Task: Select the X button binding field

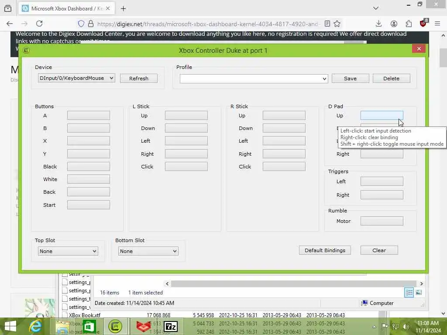Action: click(x=88, y=141)
